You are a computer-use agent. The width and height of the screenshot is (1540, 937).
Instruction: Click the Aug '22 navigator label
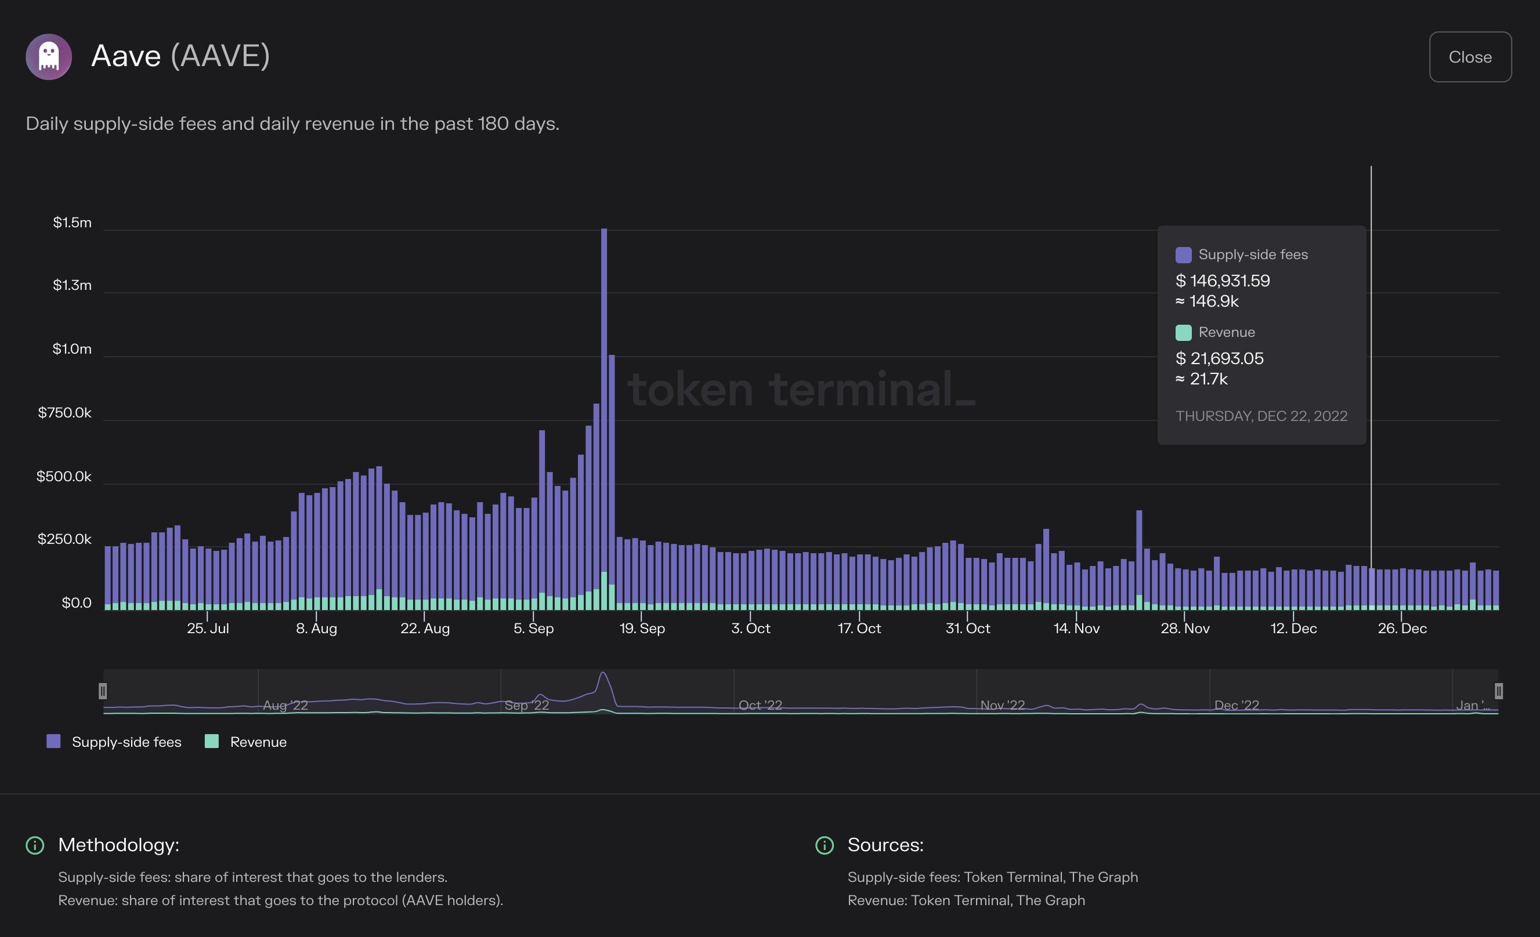[x=285, y=705]
